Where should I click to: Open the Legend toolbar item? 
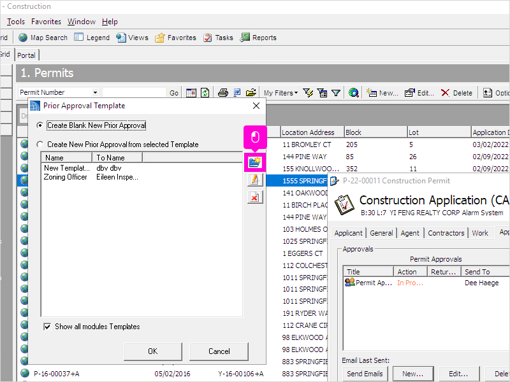coord(92,38)
